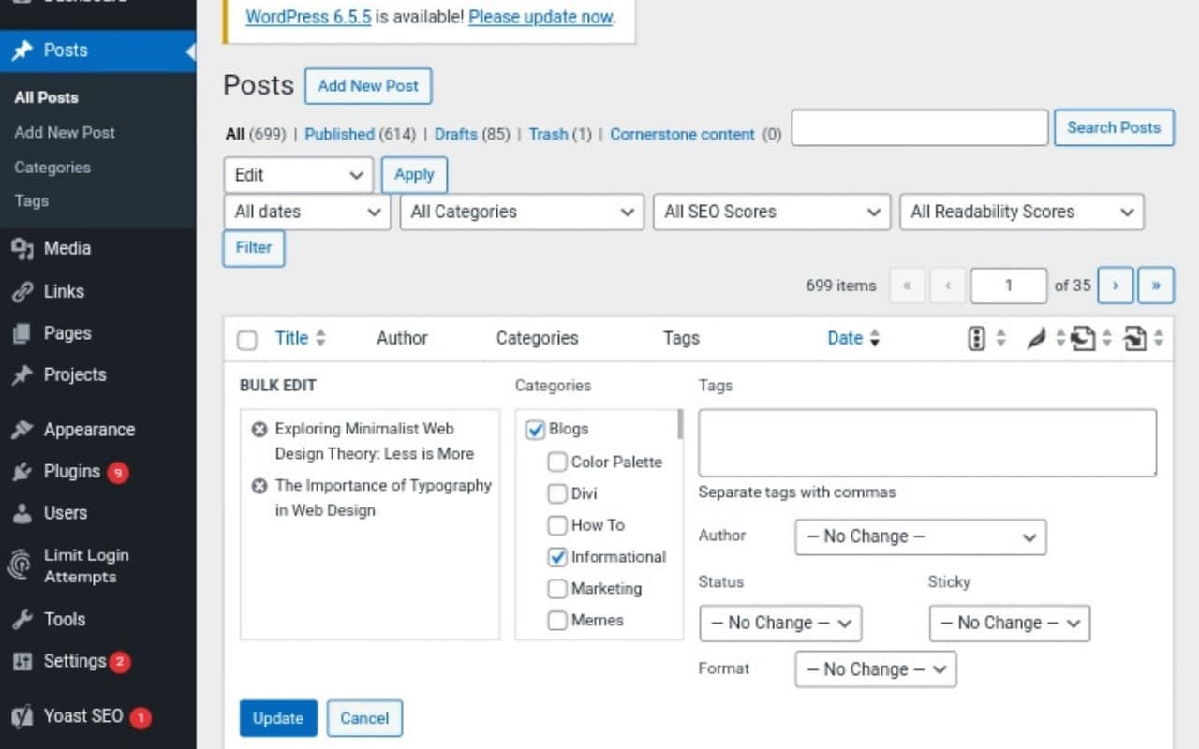The width and height of the screenshot is (1199, 749).
Task: Uncheck the Blogs category checkbox
Action: pyautogui.click(x=535, y=429)
